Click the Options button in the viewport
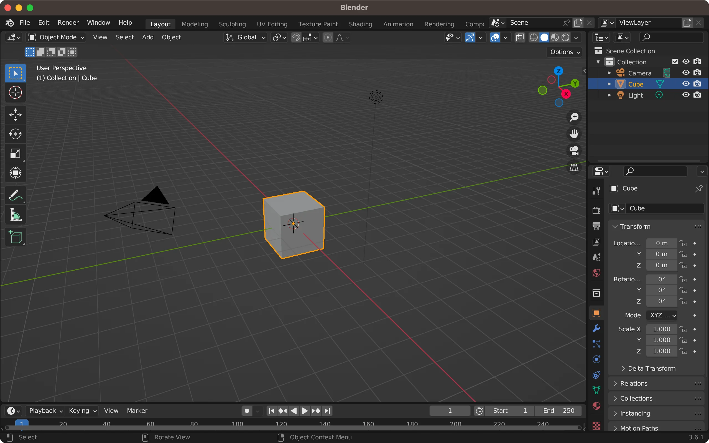Viewport: 709px width, 443px height. (x=564, y=52)
